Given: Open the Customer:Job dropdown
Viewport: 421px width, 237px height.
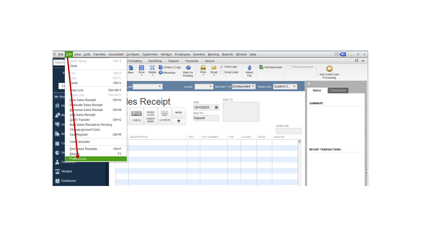Looking at the screenshot, I should [x=160, y=86].
